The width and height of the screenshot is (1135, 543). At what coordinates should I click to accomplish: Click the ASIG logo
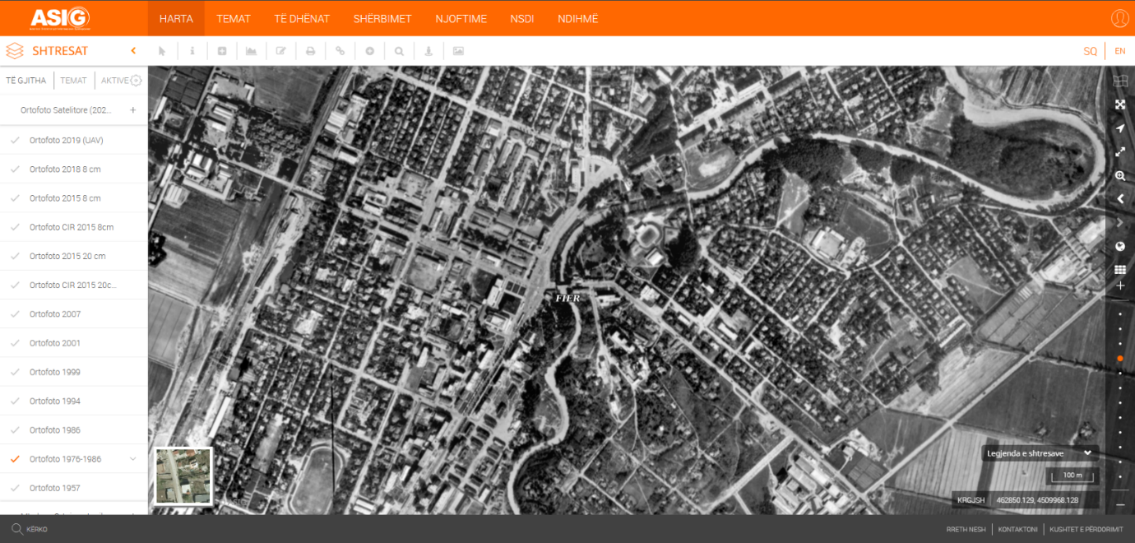point(60,17)
